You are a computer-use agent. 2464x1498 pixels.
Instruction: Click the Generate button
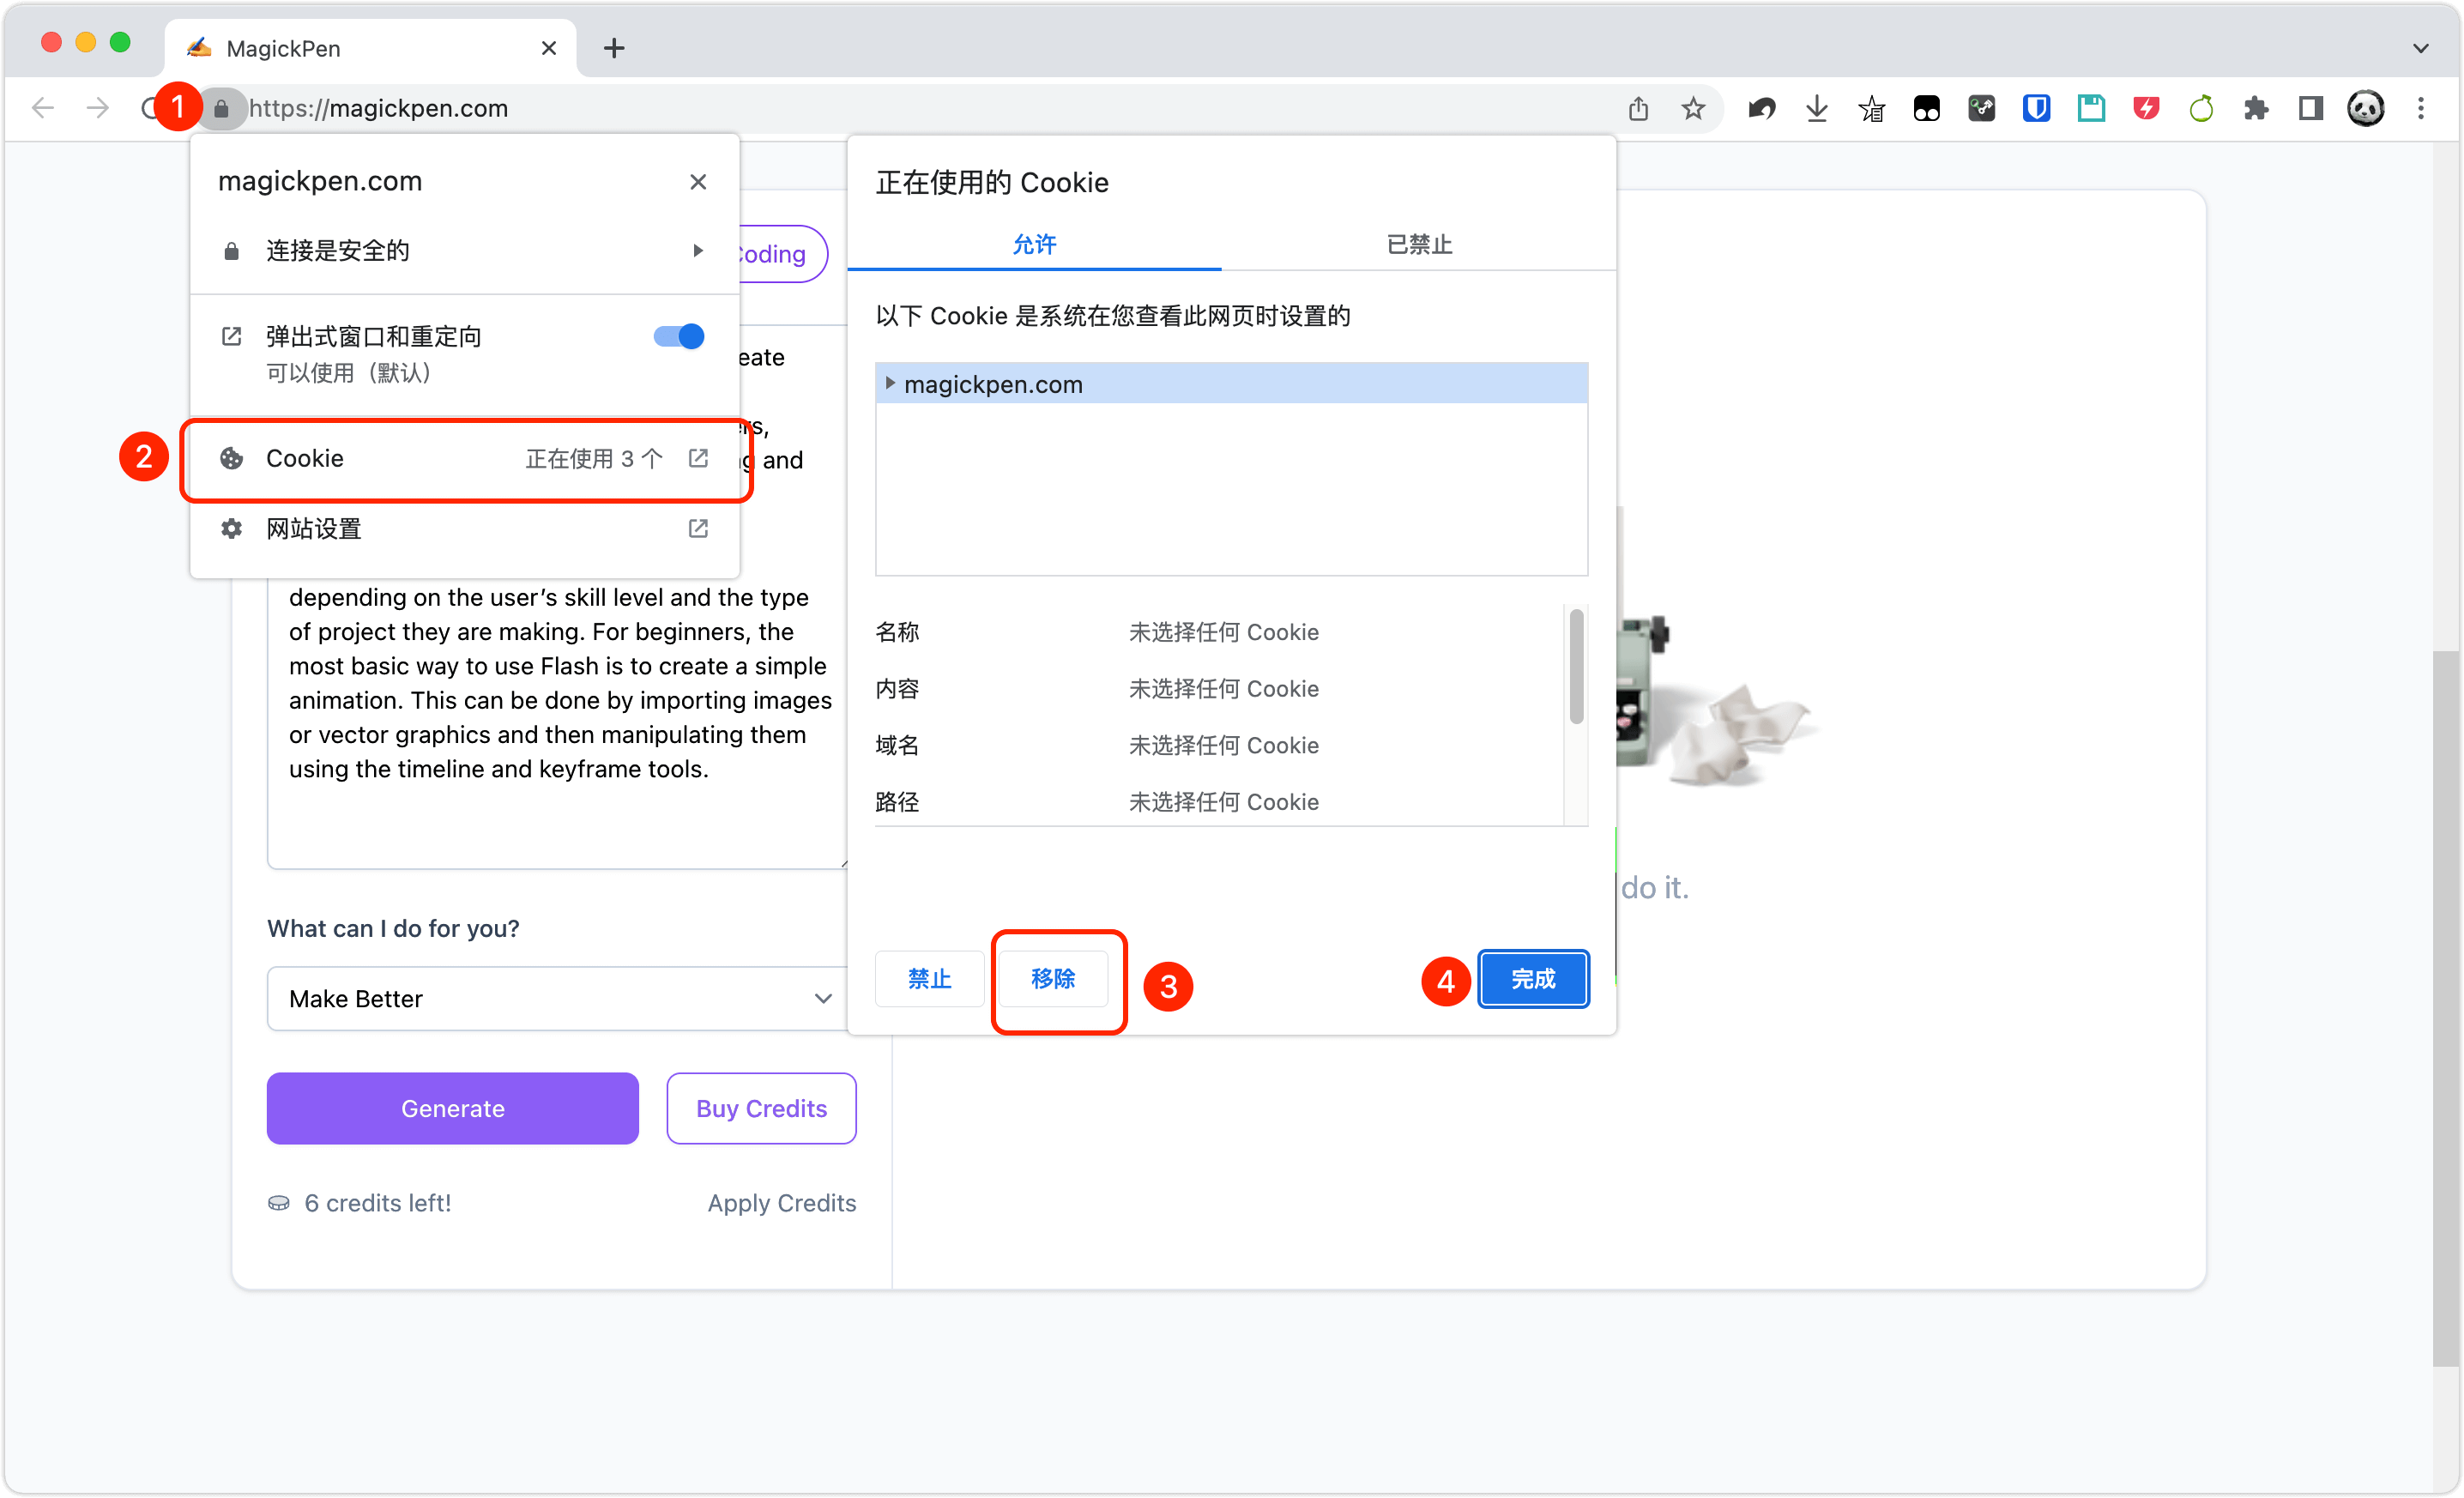[x=452, y=1108]
